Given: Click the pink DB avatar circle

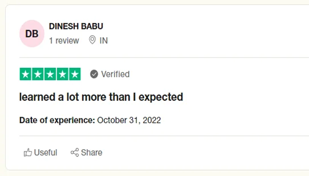Looking at the screenshot, I should [32, 33].
